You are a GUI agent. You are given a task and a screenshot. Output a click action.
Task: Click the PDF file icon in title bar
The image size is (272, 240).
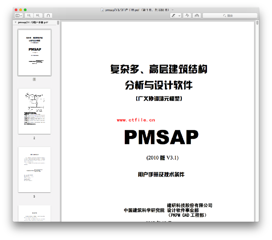coord(102,10)
